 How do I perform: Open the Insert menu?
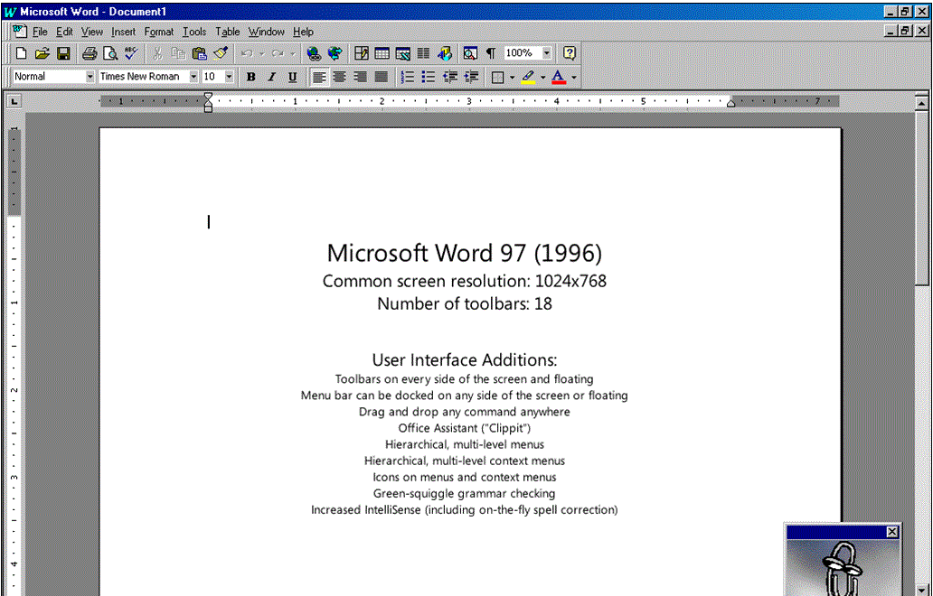point(123,32)
